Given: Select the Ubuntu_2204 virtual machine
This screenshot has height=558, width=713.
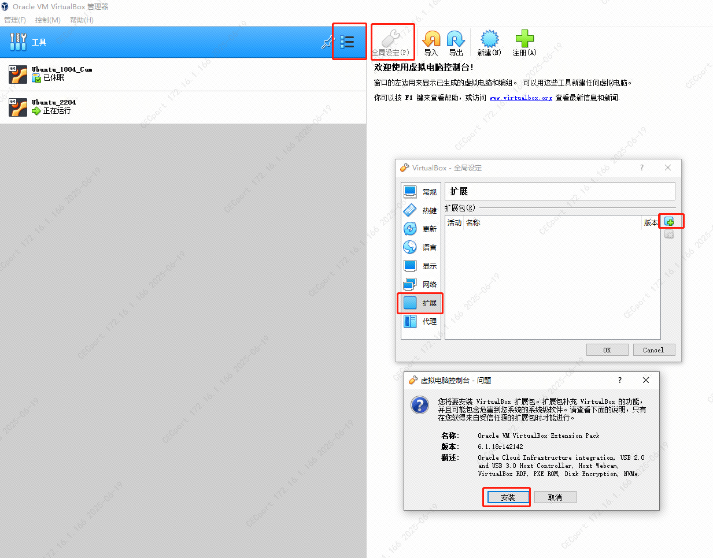Looking at the screenshot, I should [183, 107].
